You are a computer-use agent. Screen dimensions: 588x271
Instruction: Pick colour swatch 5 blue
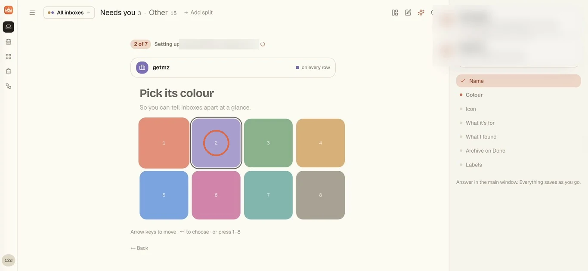coord(164,195)
